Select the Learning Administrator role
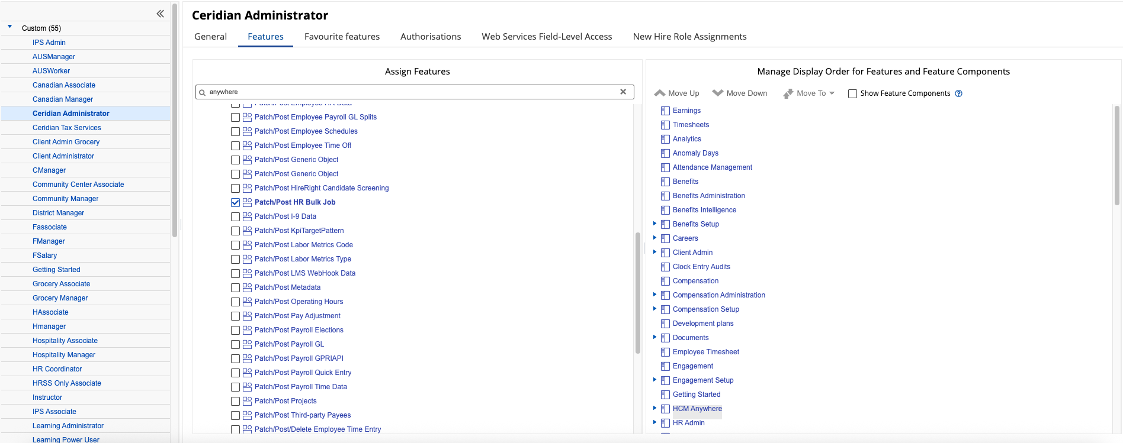 point(68,426)
